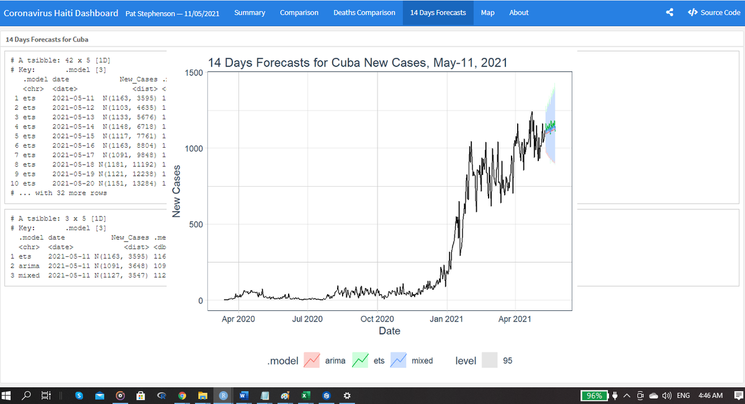Switch to the Comparison tab
Screen dimensions: 745x404
tap(299, 12)
